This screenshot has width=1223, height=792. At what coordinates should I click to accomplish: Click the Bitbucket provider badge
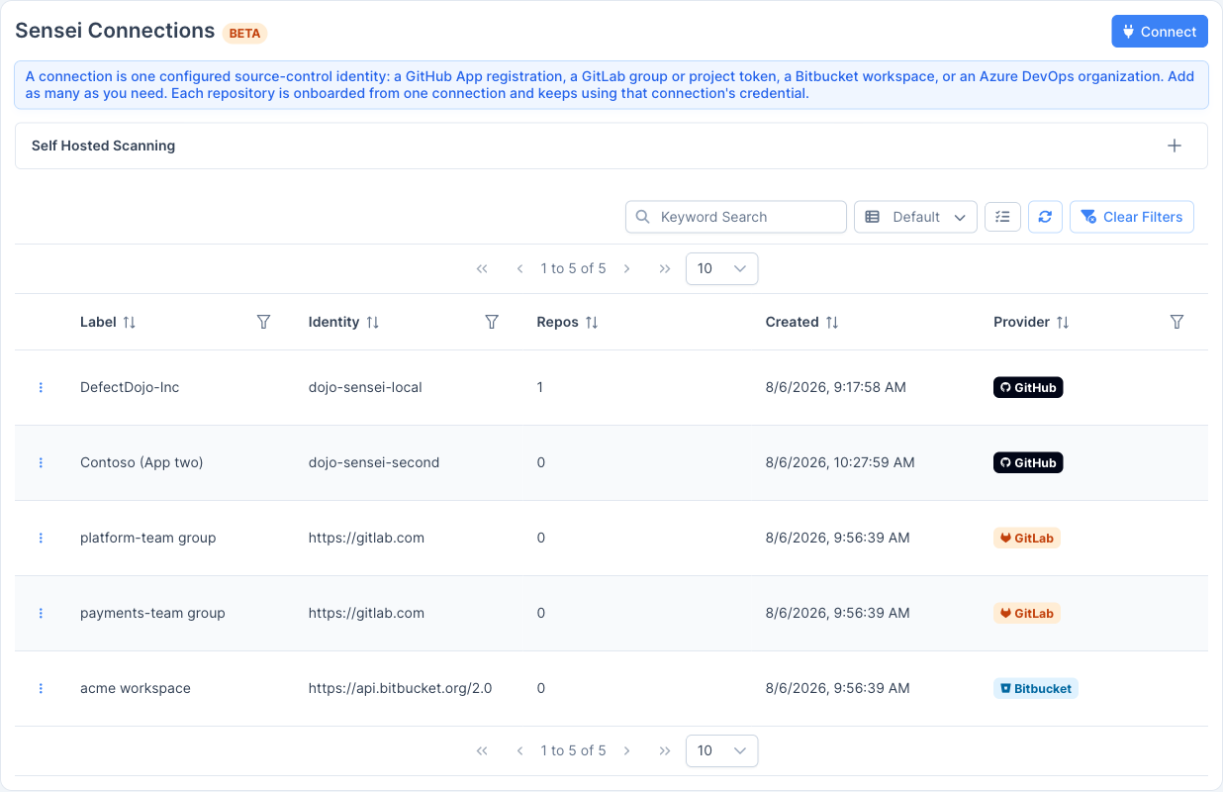point(1035,689)
